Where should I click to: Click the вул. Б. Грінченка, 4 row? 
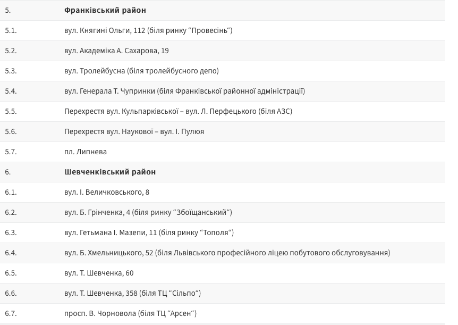[x=148, y=212]
